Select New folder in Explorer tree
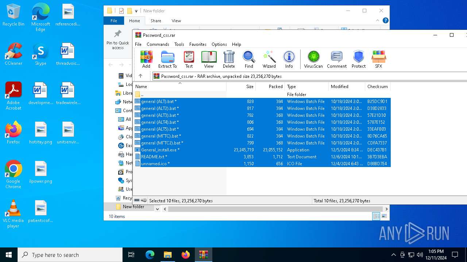467x262 pixels. (133, 207)
